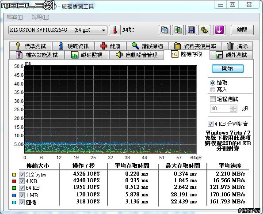
Task: Increase short-stroke size with up spinner arrow
Action: (x=233, y=107)
